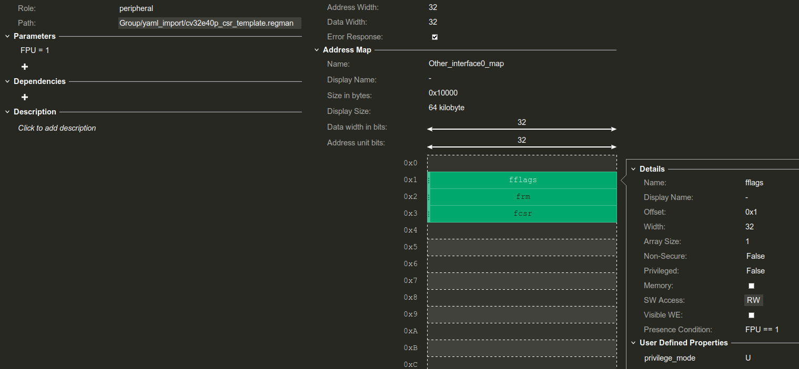Click to add description text

pos(57,128)
